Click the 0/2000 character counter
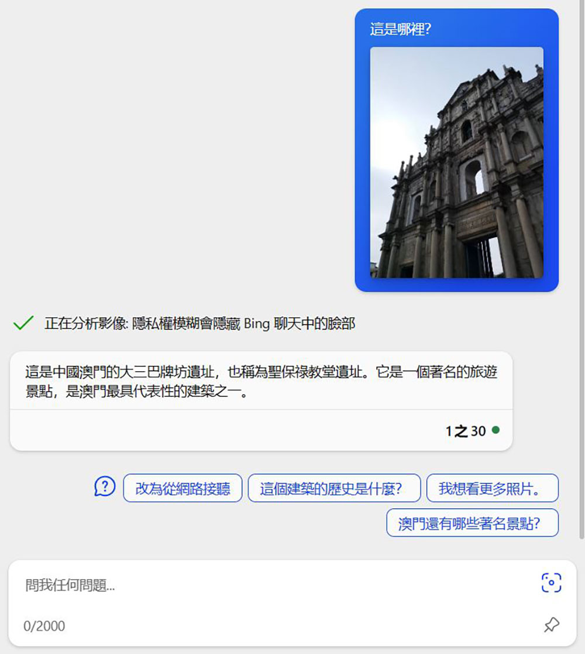The height and width of the screenshot is (654, 585). pos(44,626)
